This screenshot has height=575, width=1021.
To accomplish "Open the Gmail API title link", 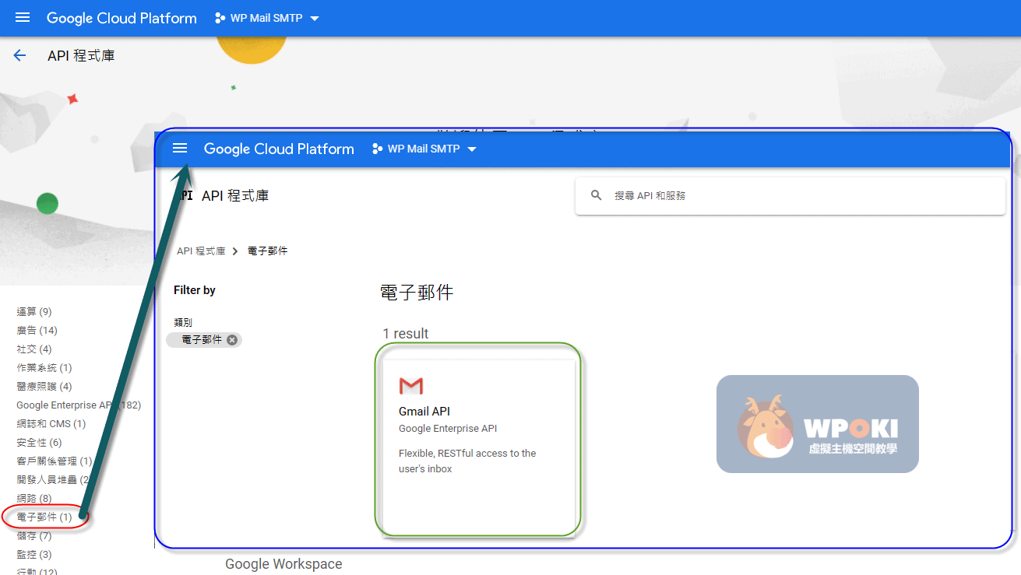I will point(424,412).
